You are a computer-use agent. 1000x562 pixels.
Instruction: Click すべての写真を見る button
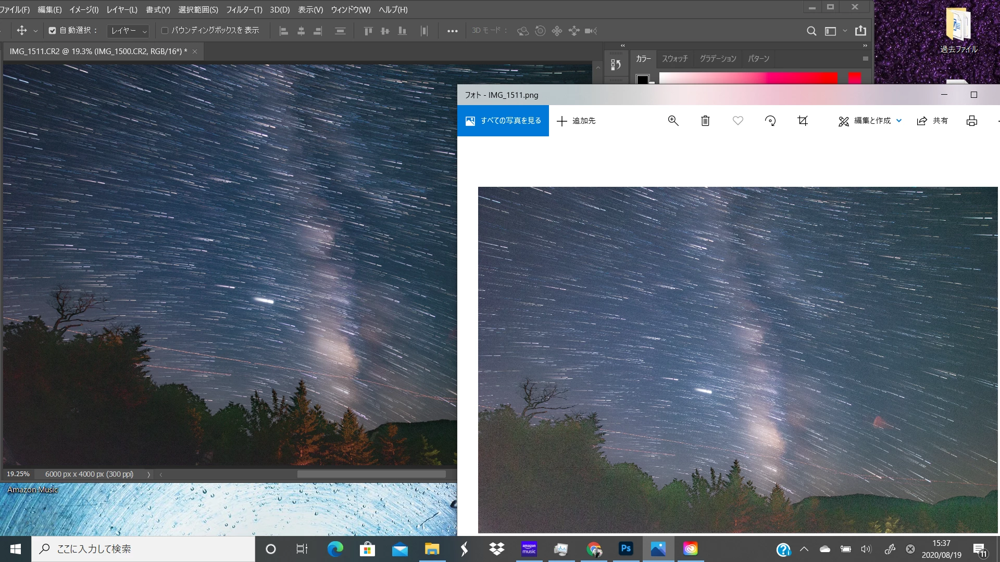tap(503, 121)
